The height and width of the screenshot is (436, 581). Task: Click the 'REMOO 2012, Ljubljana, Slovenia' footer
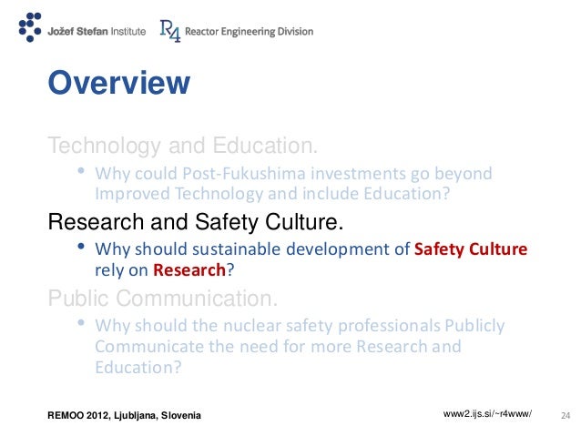(x=124, y=415)
